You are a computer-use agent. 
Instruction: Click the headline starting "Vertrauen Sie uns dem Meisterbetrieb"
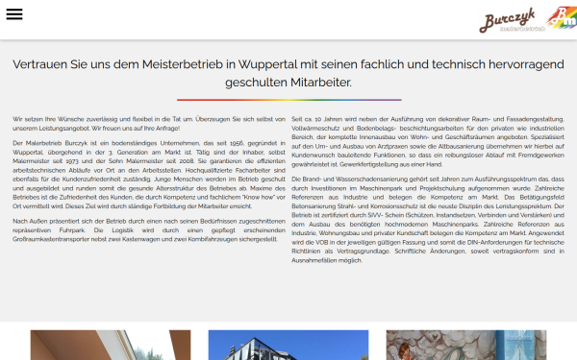coord(288,73)
